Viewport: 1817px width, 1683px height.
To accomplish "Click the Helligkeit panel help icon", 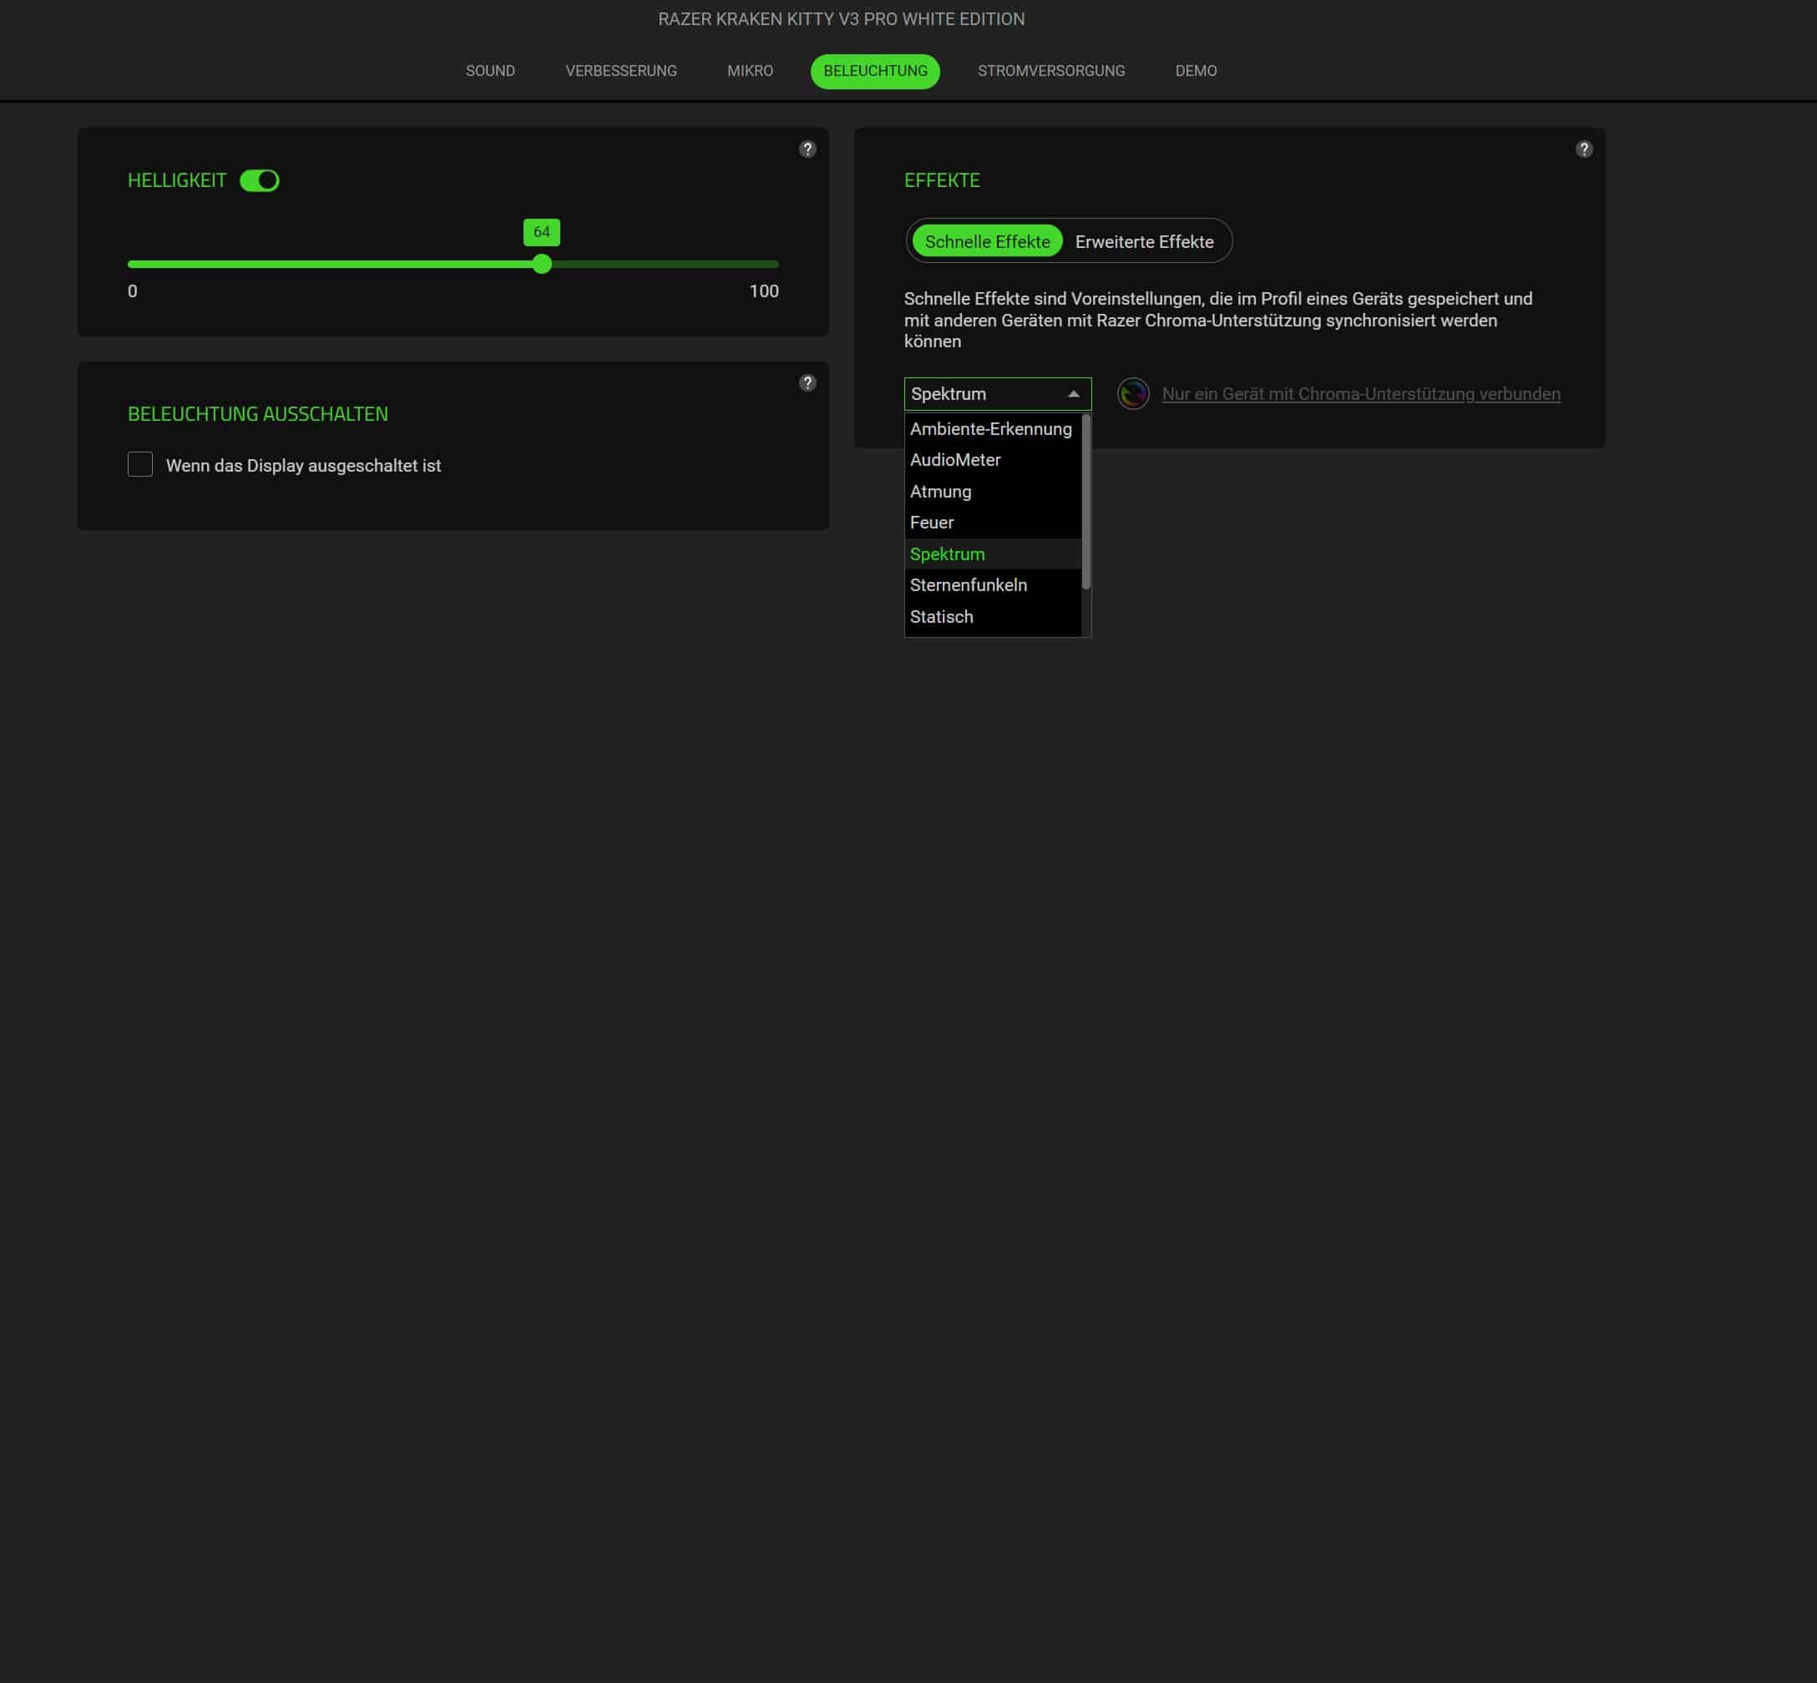I will tap(807, 149).
